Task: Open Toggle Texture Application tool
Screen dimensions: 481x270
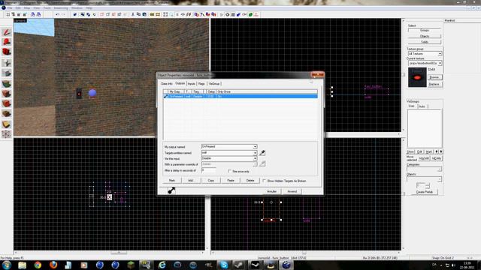Action: 7,83
